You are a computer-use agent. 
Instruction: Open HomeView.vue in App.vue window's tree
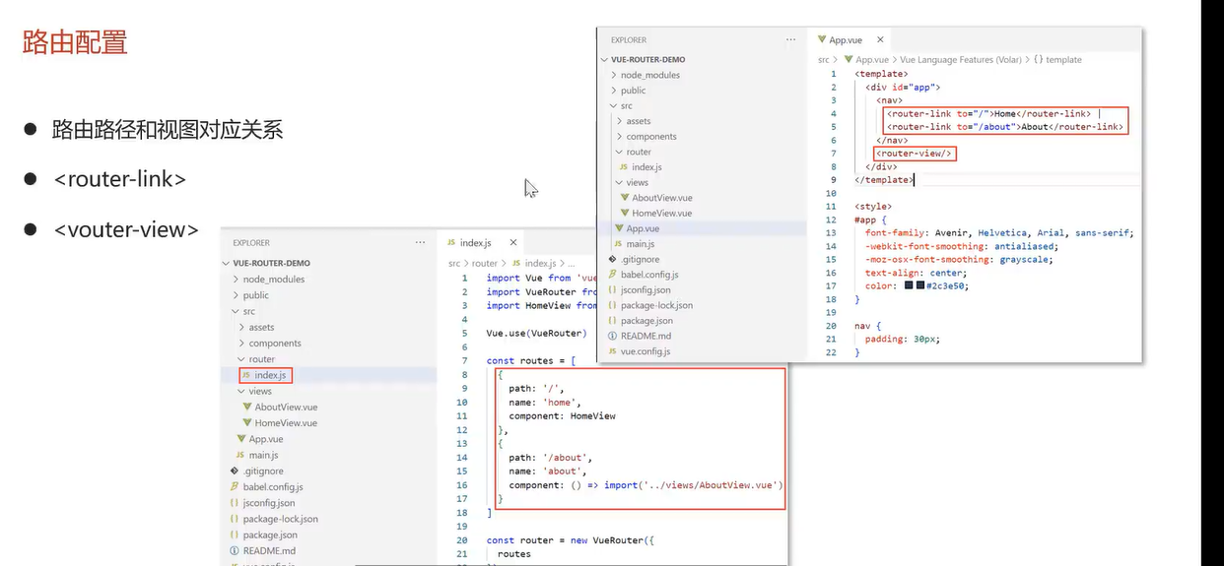click(x=661, y=213)
